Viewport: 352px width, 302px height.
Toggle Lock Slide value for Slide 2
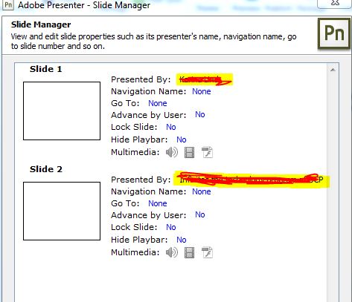click(171, 227)
